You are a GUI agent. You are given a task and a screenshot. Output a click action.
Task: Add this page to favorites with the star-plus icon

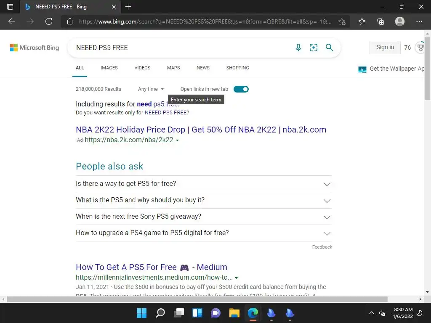tap(342, 21)
